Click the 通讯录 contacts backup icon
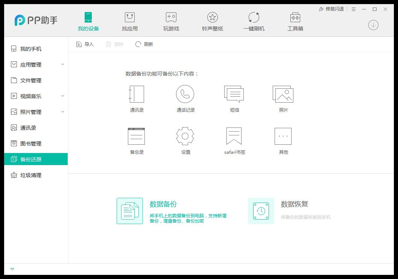This screenshot has width=398, height=279. point(137,94)
